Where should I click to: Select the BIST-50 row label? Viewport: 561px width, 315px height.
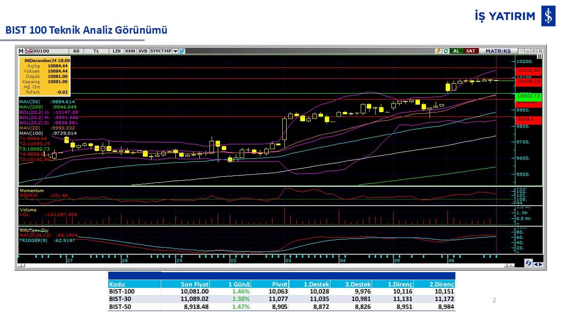(x=120, y=307)
